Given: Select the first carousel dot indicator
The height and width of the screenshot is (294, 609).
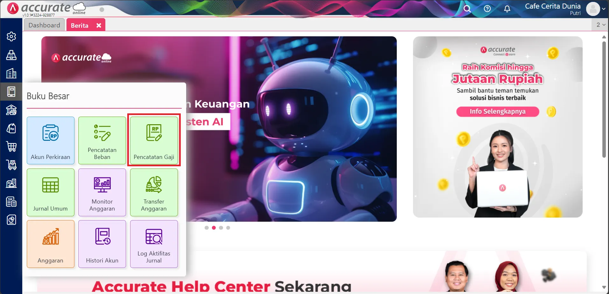Looking at the screenshot, I should tap(206, 228).
